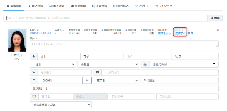
Task: Click the phone icon beside phone number field
Action: (x=34, y=72)
